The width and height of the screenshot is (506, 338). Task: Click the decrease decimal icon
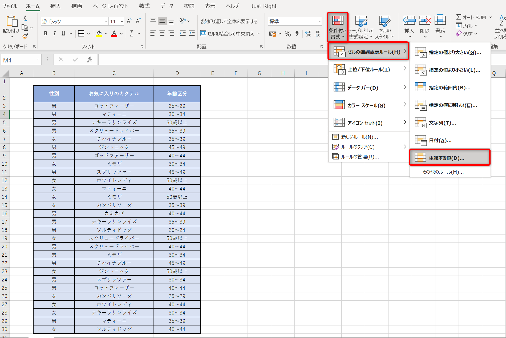[317, 34]
